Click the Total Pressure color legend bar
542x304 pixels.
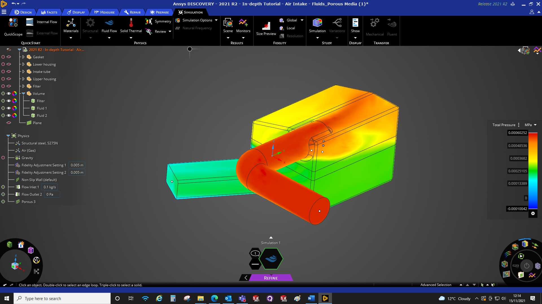click(533, 171)
